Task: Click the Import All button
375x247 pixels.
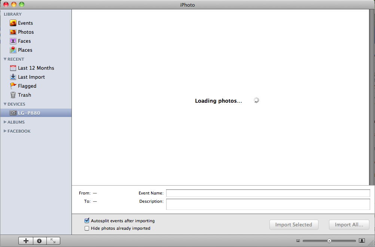Action: point(349,225)
